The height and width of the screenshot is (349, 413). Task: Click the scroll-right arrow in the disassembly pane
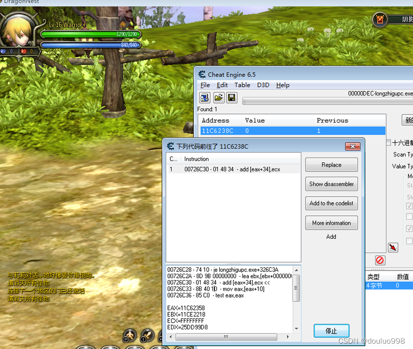tap(288, 337)
